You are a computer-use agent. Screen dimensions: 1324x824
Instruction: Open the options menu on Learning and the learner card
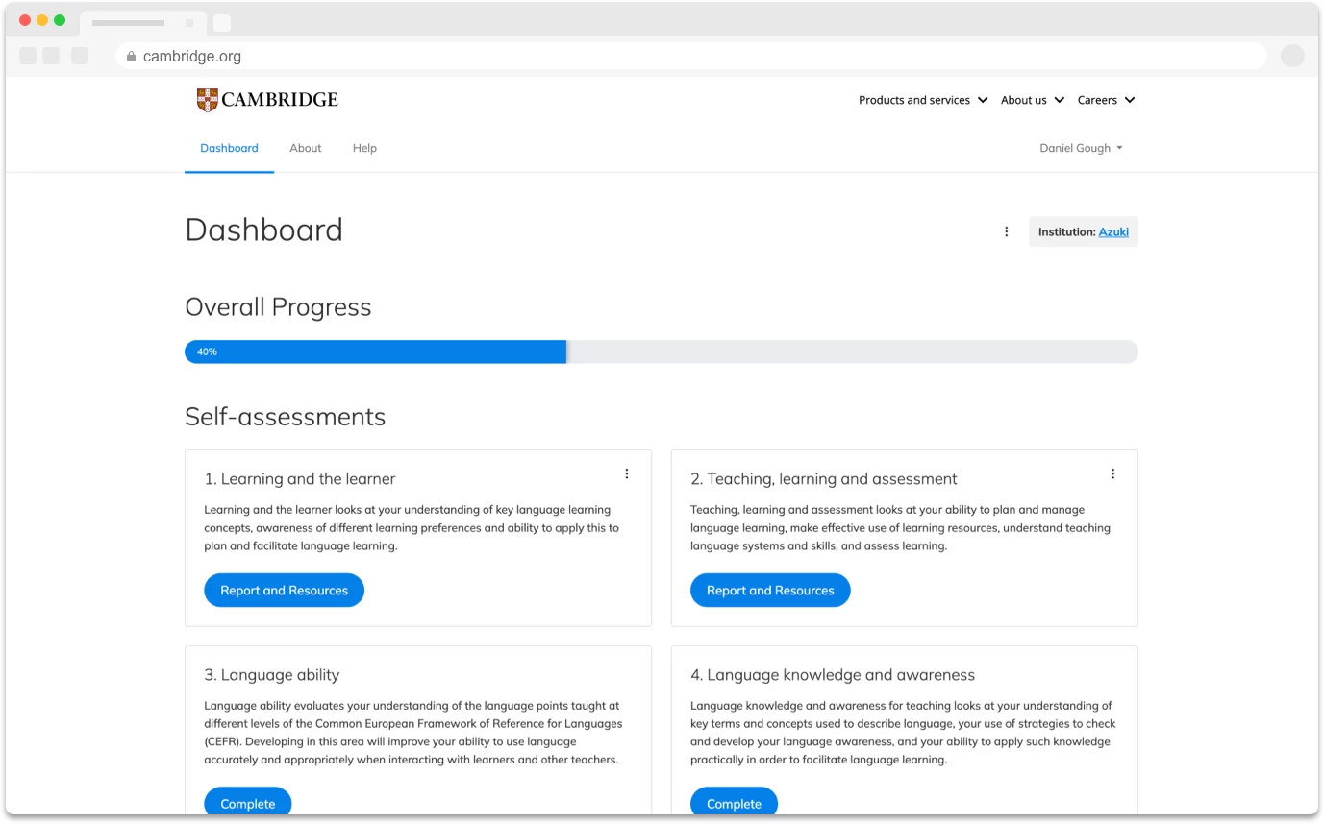click(x=626, y=473)
